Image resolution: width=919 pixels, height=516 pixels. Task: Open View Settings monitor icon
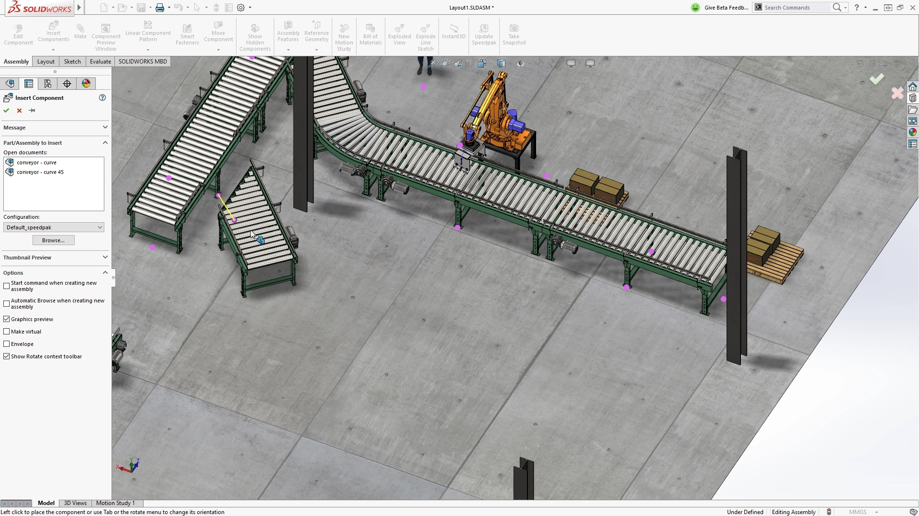pyautogui.click(x=571, y=63)
